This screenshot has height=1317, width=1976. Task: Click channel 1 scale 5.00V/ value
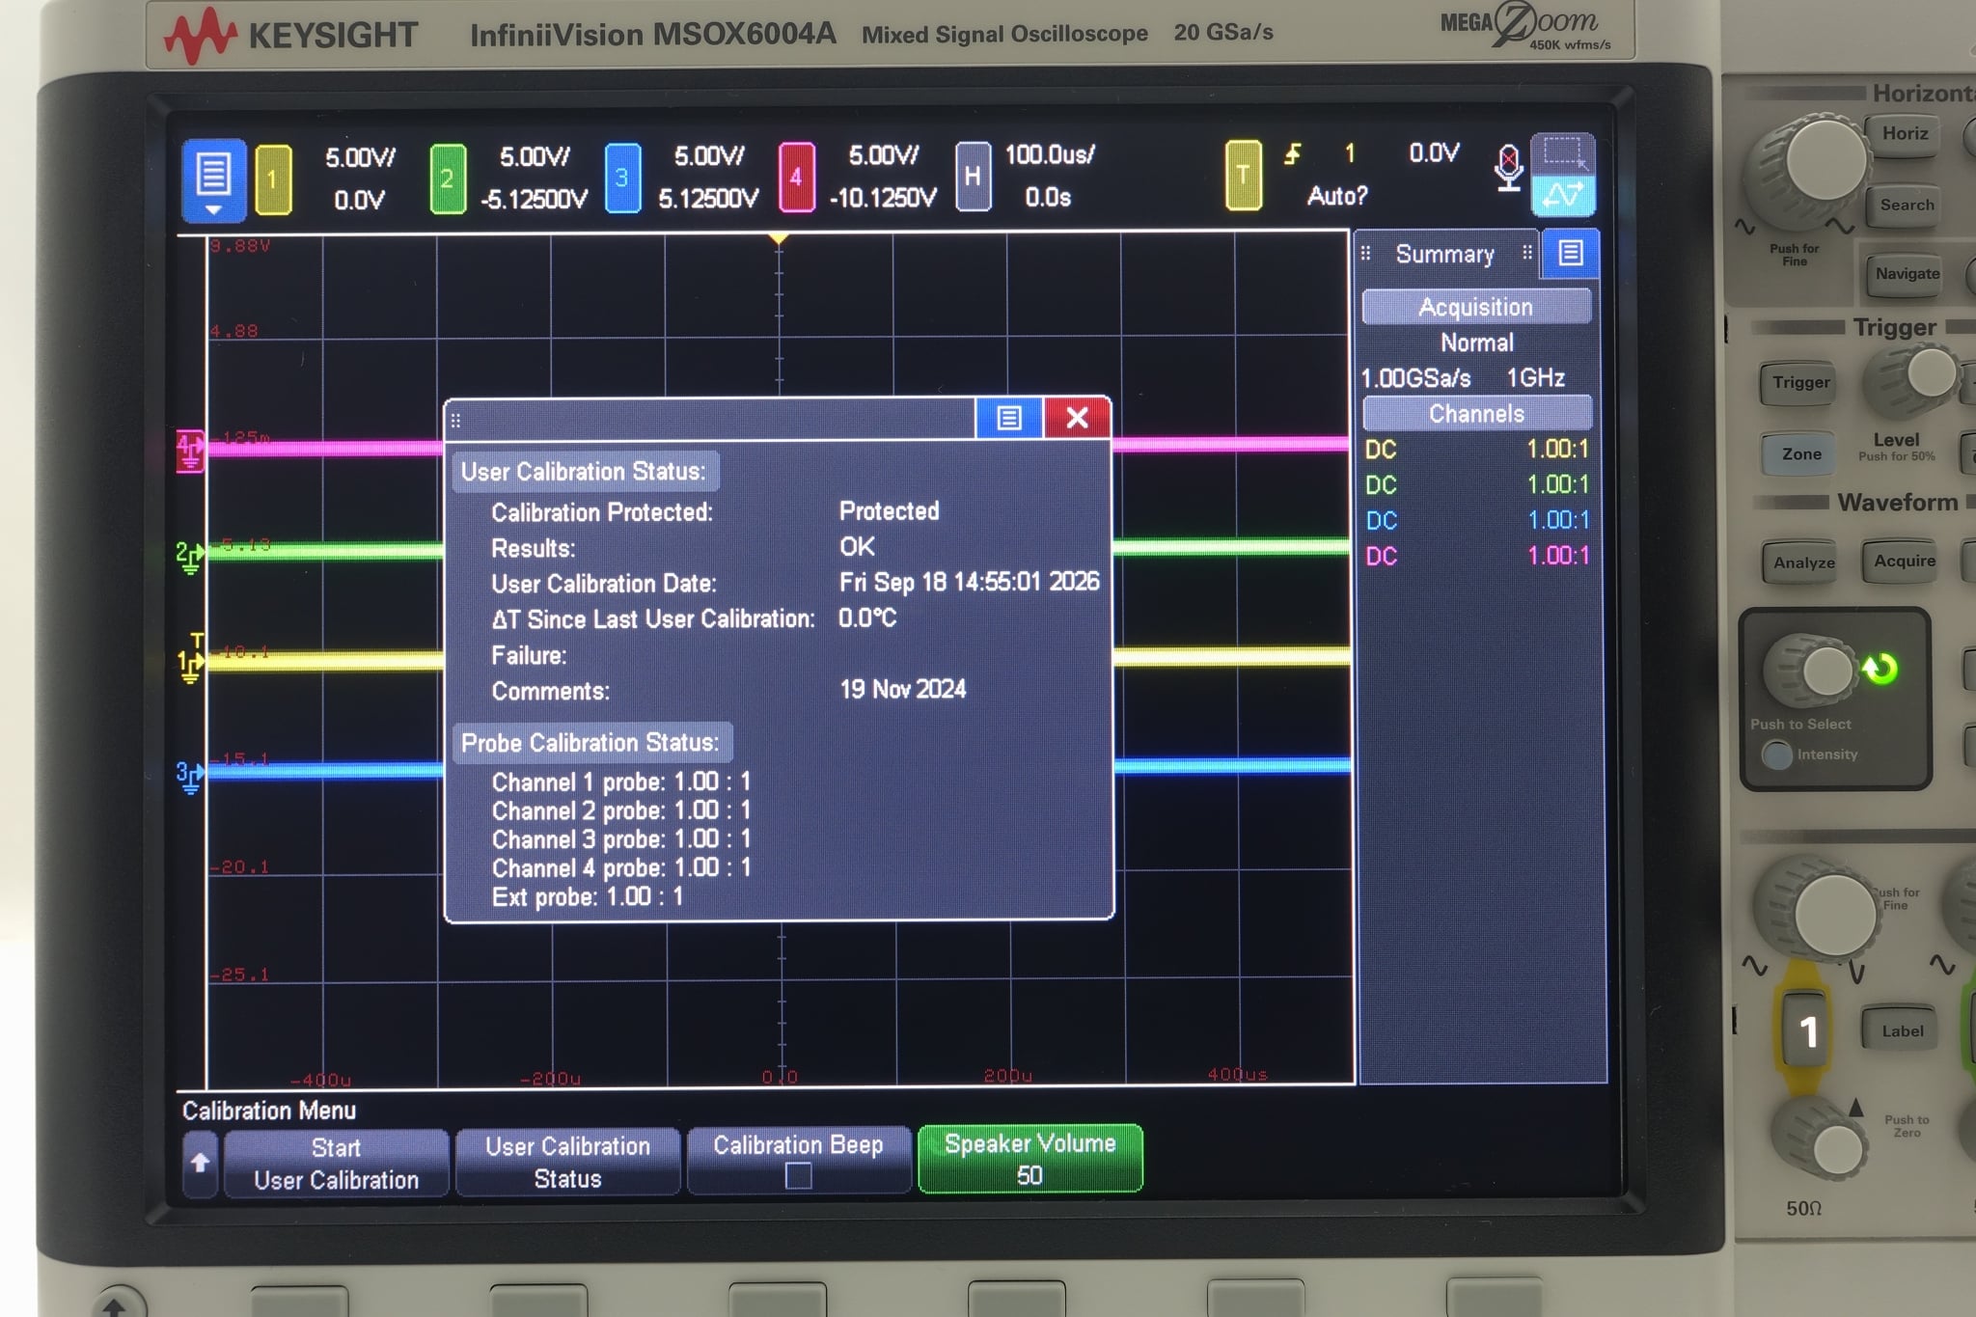click(x=360, y=157)
